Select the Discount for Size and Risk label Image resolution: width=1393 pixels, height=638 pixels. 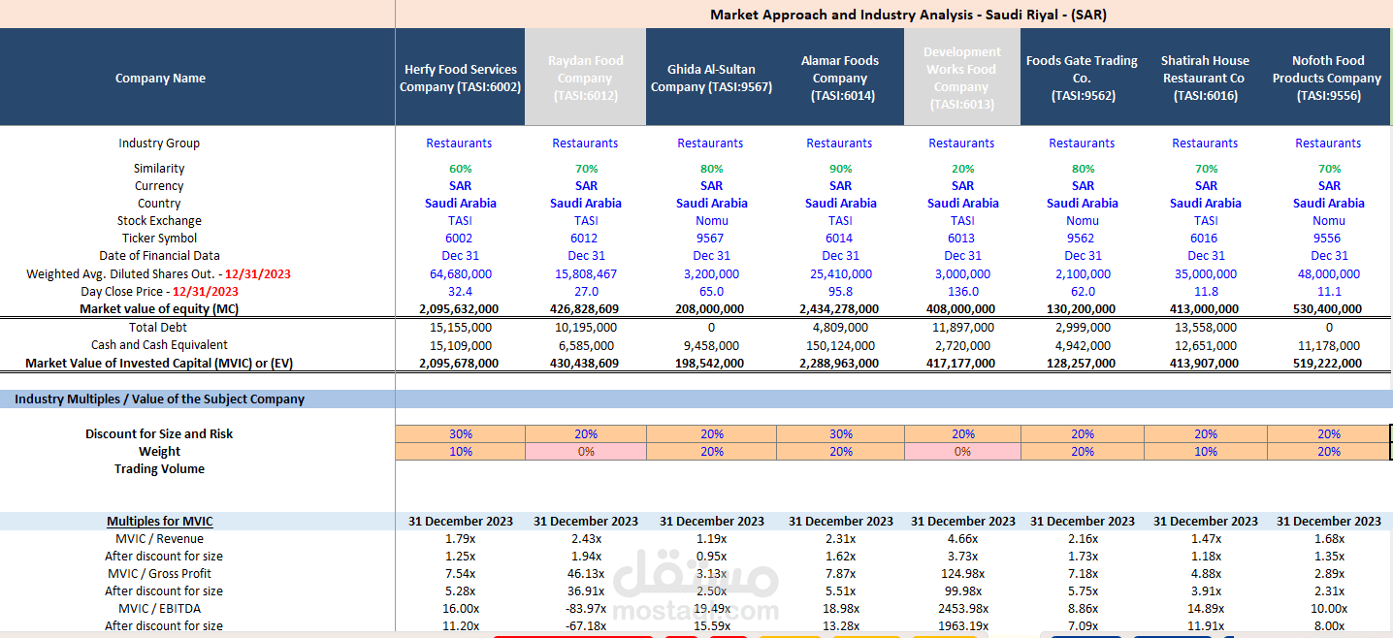(x=159, y=433)
